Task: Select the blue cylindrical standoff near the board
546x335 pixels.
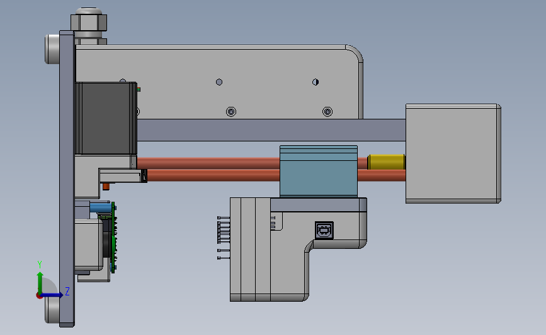Action: tap(101, 208)
